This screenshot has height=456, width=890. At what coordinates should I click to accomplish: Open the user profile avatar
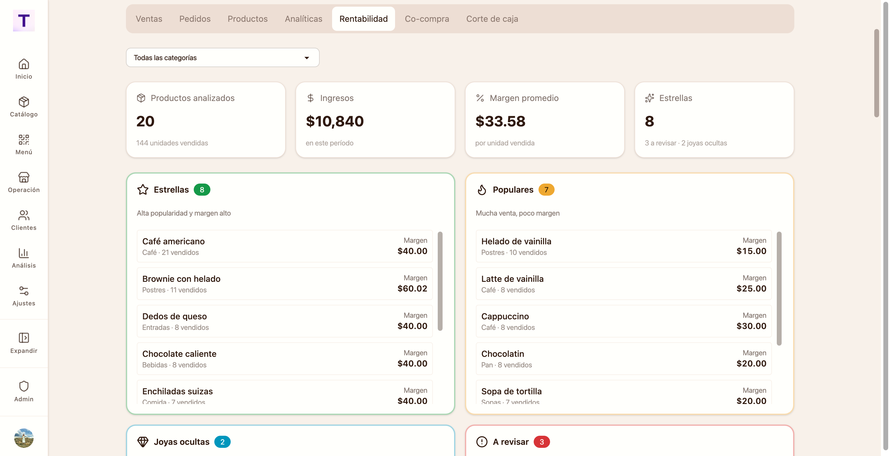pos(24,438)
